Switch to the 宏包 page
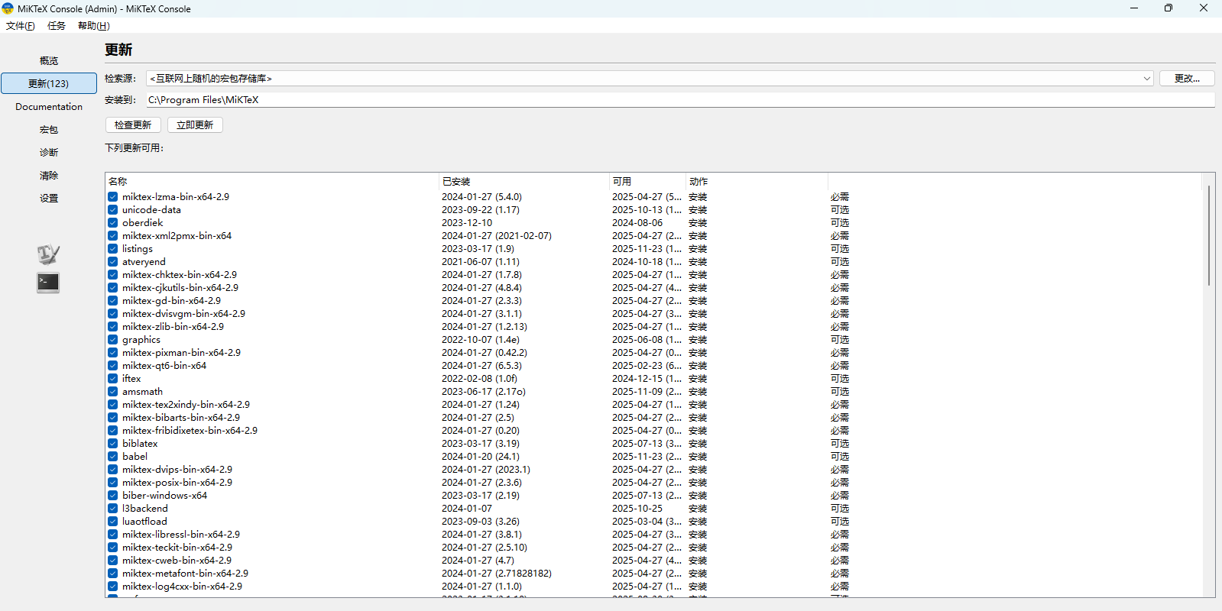The width and height of the screenshot is (1222, 611). 49,130
